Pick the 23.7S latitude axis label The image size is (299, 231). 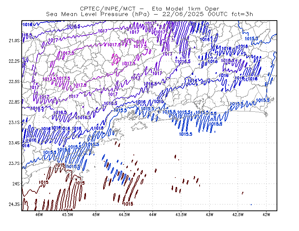[14, 163]
